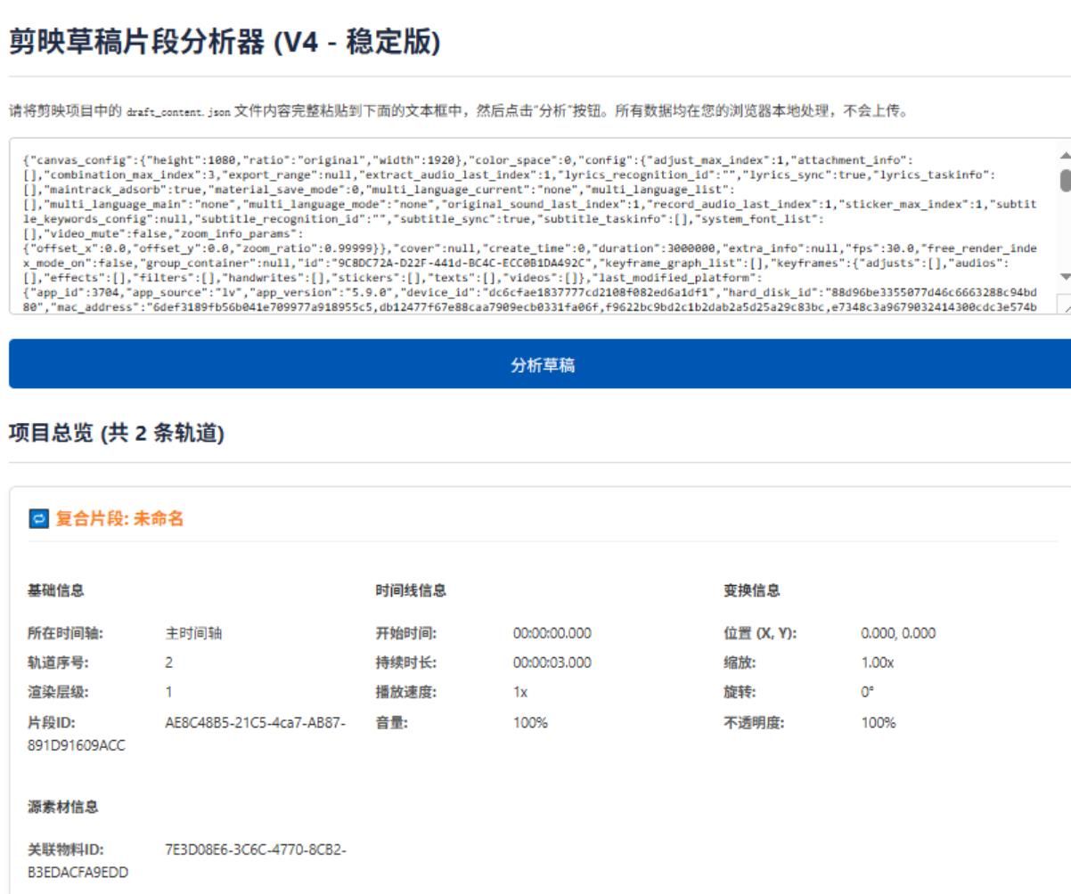Click the textarea resize grip at bottom corner
The height and width of the screenshot is (894, 1071).
(x=1063, y=306)
